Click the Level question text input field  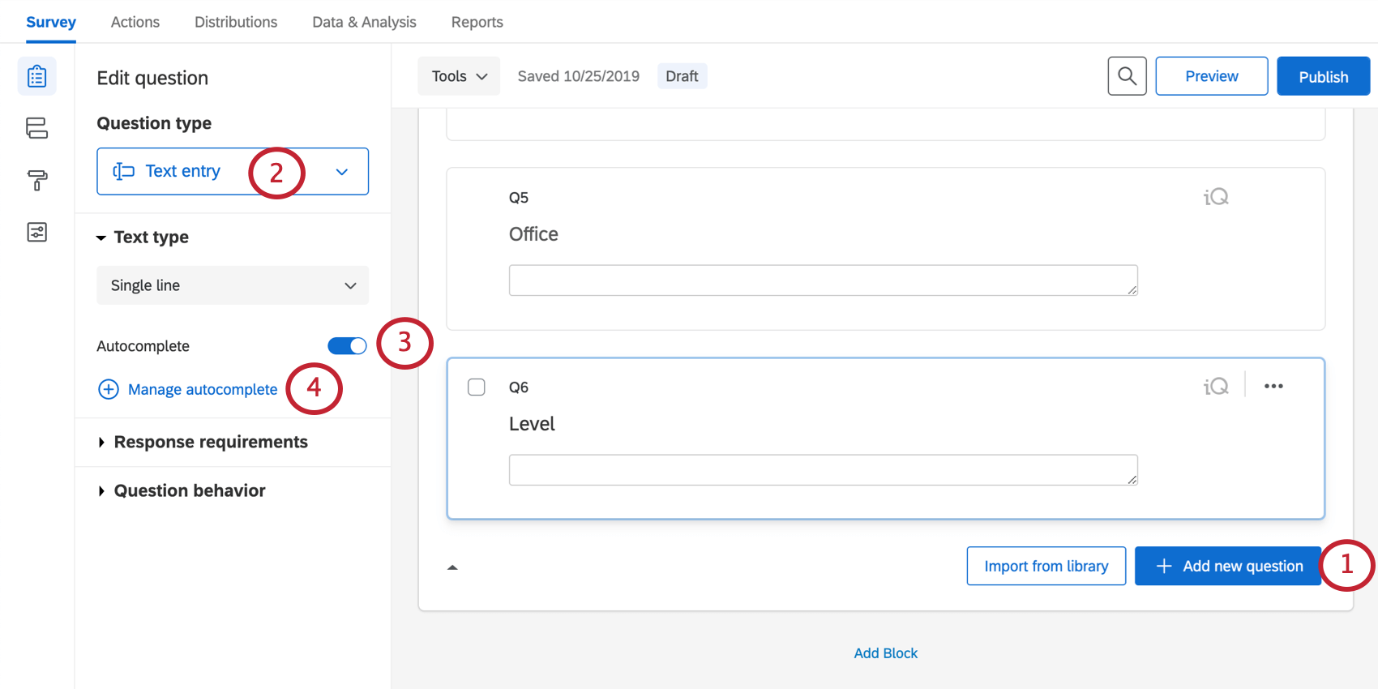pos(823,470)
